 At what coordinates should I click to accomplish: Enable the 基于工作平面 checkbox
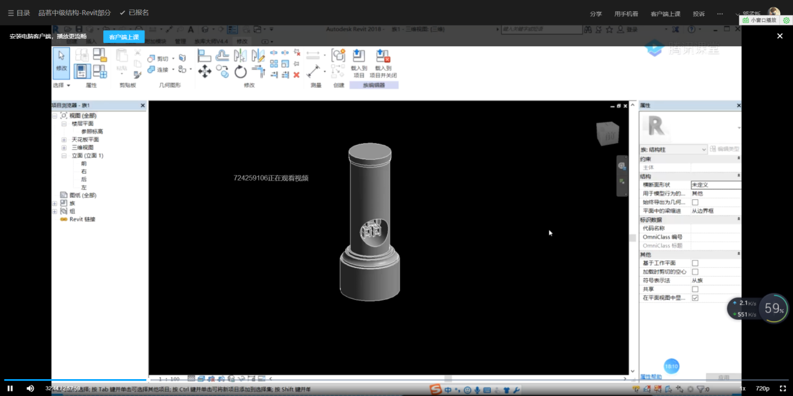pos(695,264)
